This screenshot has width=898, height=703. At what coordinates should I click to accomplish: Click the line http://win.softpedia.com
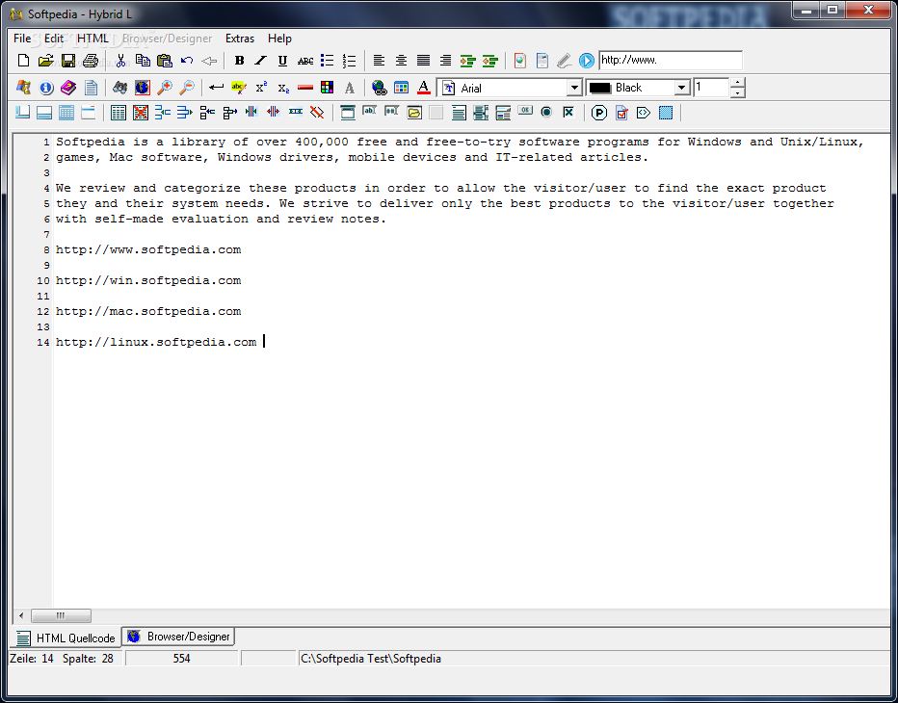click(148, 280)
